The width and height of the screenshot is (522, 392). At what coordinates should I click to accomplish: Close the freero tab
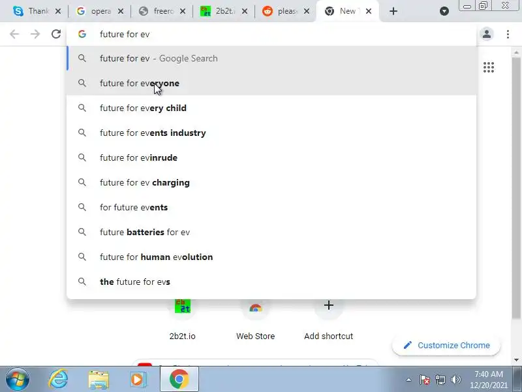(183, 11)
